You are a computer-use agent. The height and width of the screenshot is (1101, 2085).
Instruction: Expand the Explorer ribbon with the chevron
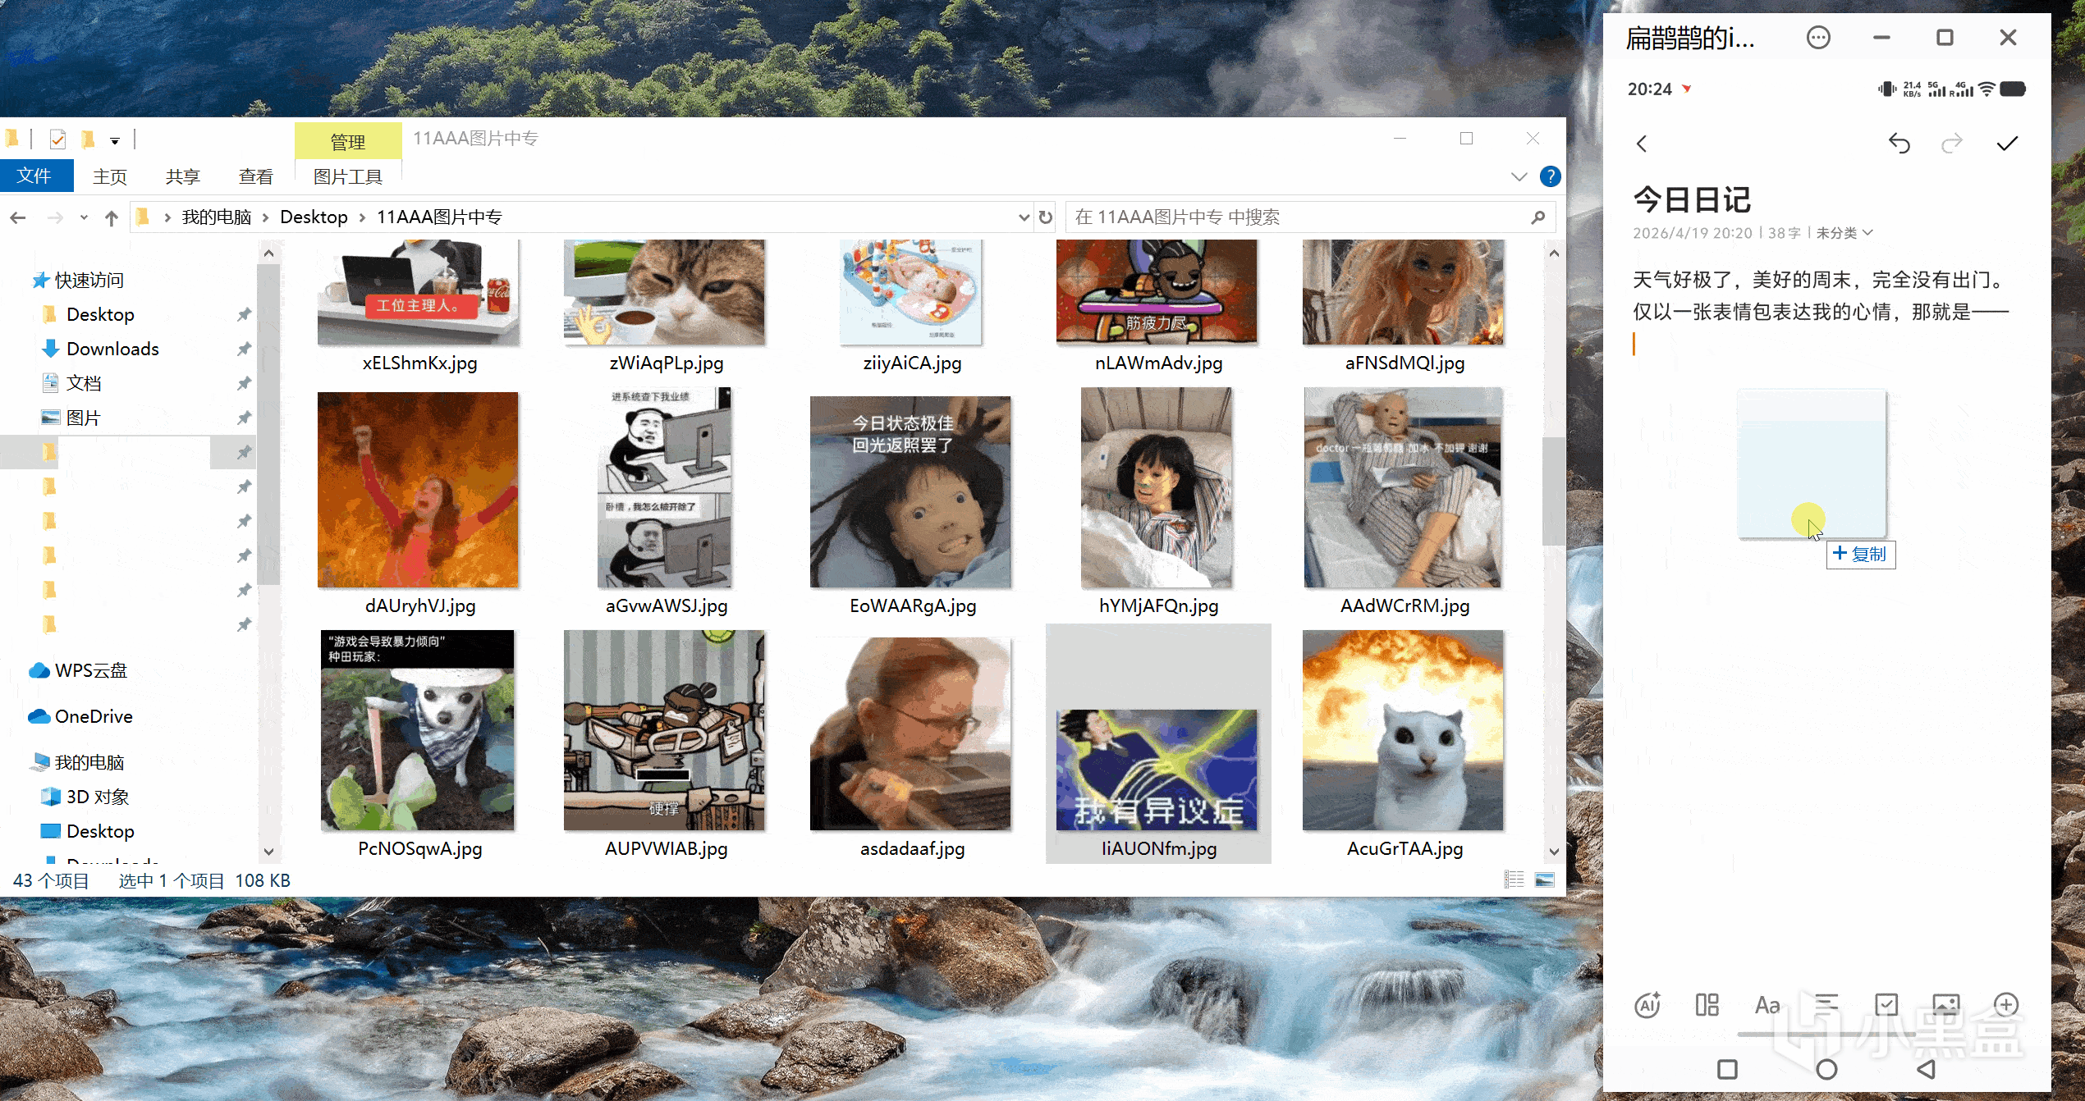point(1519,176)
